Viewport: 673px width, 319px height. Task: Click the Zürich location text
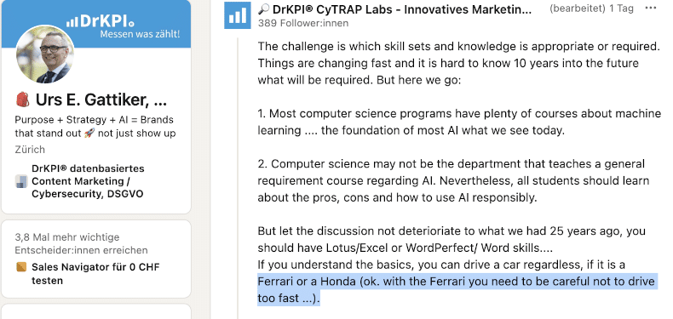coord(30,150)
